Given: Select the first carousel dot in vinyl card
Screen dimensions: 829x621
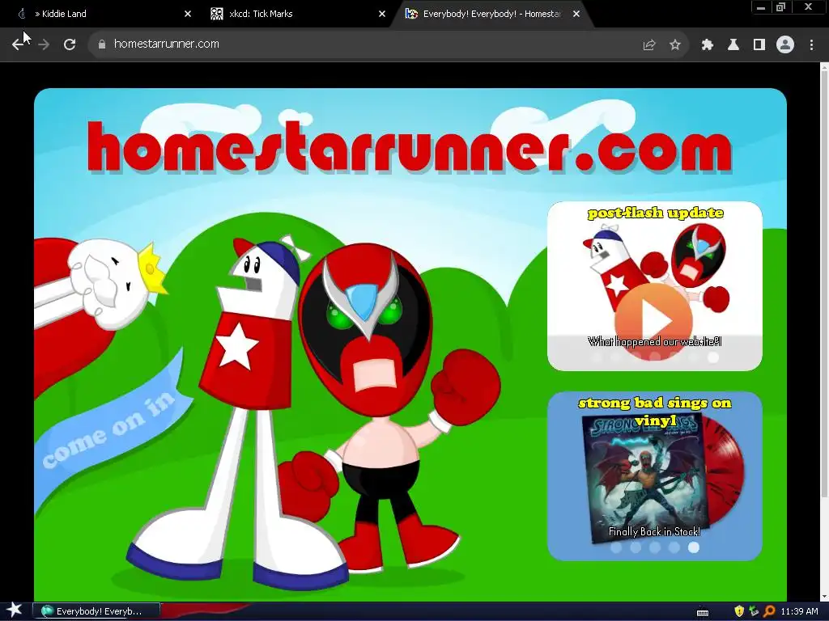Looking at the screenshot, I should pos(616,547).
